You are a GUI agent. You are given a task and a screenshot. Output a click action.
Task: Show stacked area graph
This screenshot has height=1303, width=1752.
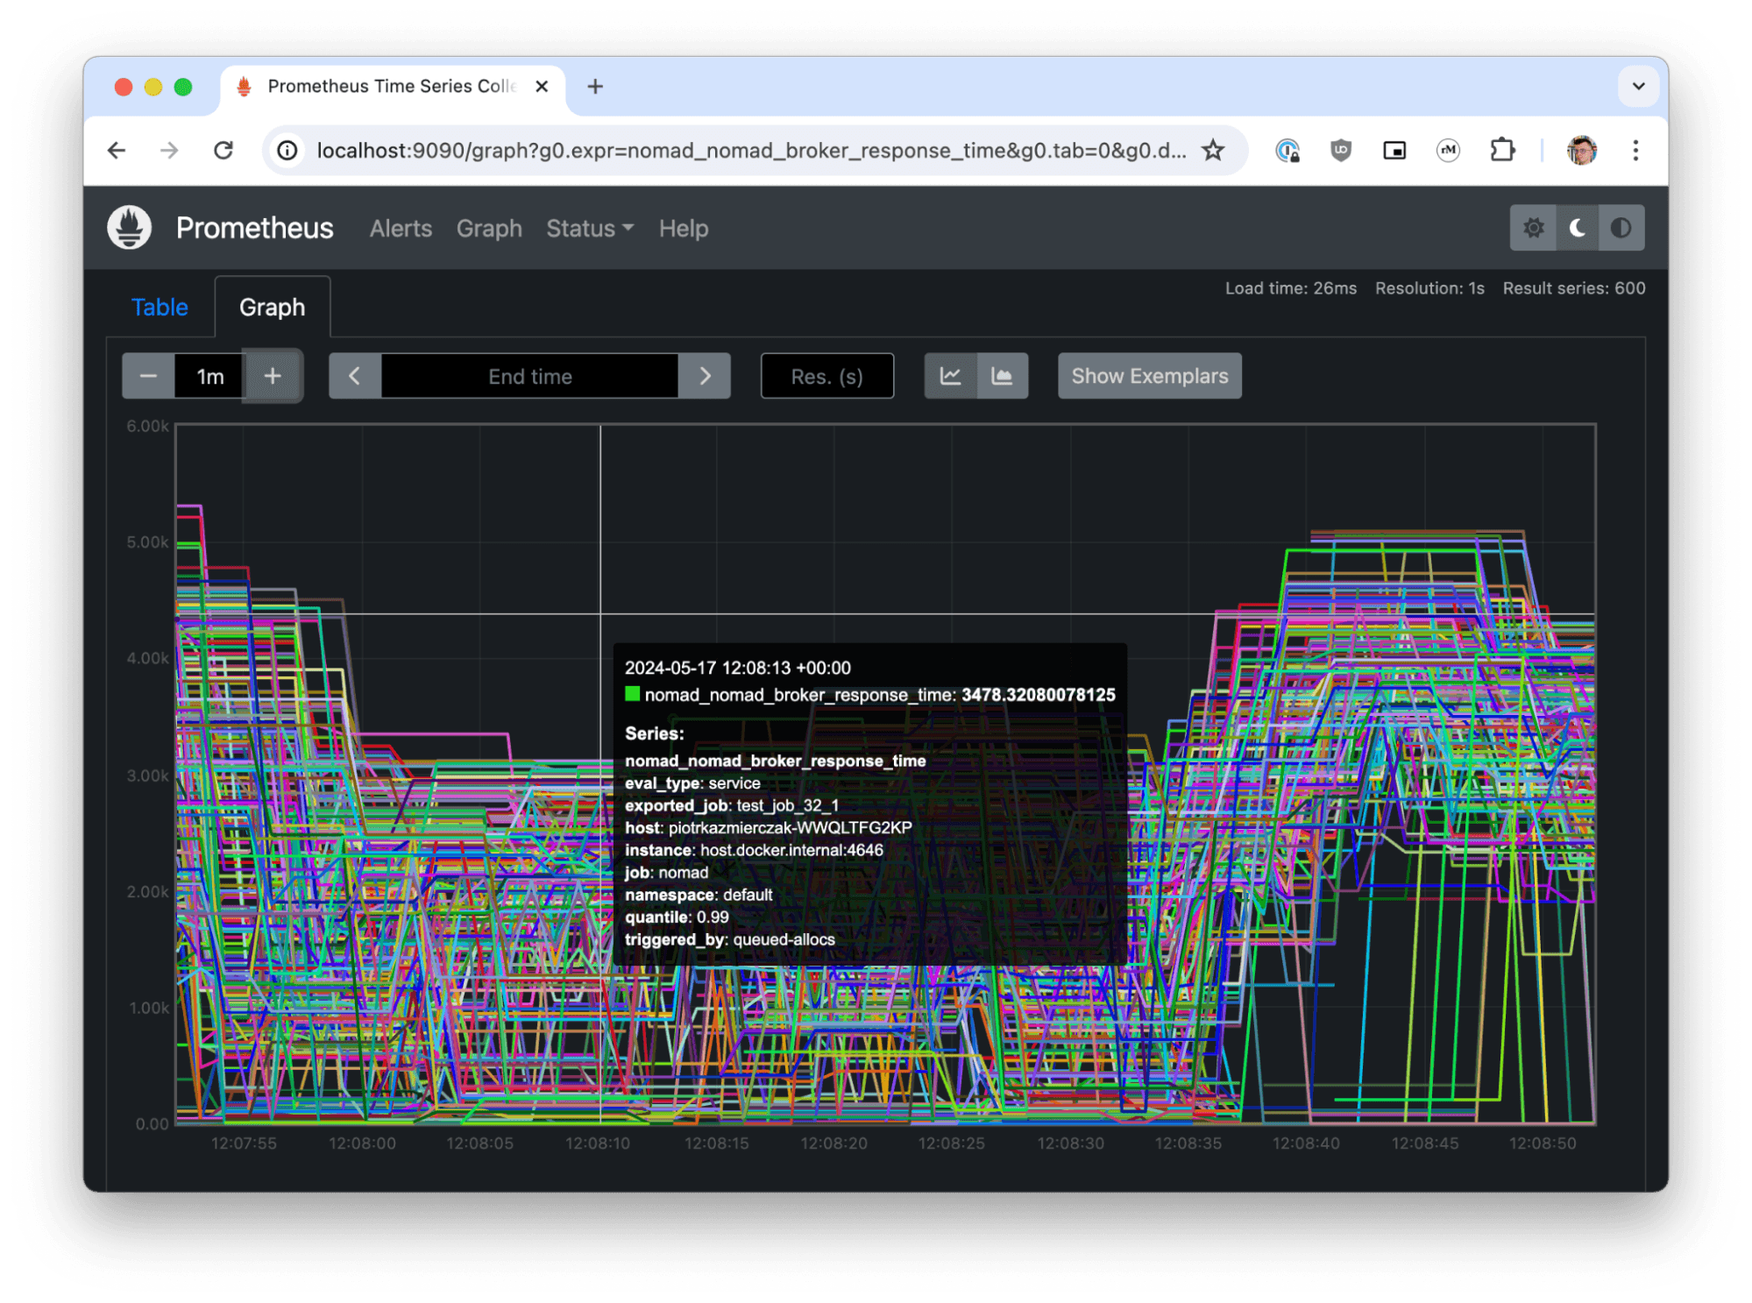click(x=1002, y=376)
